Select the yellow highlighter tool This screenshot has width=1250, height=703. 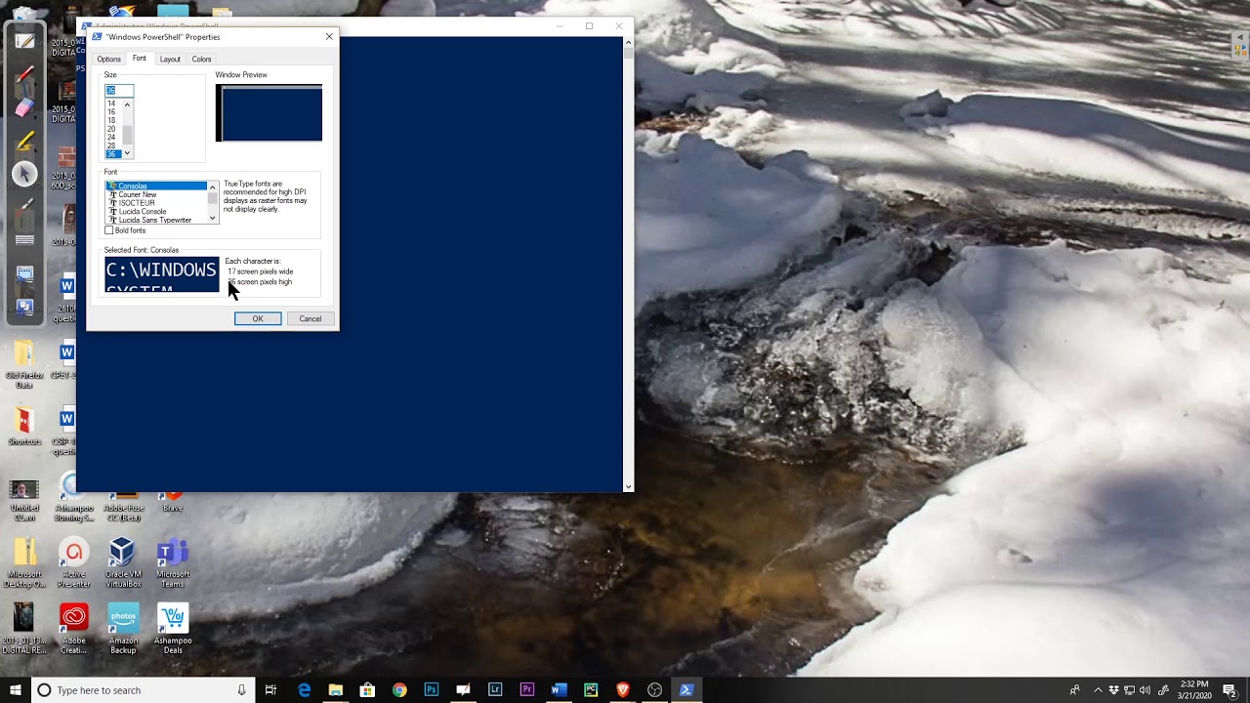pos(25,142)
